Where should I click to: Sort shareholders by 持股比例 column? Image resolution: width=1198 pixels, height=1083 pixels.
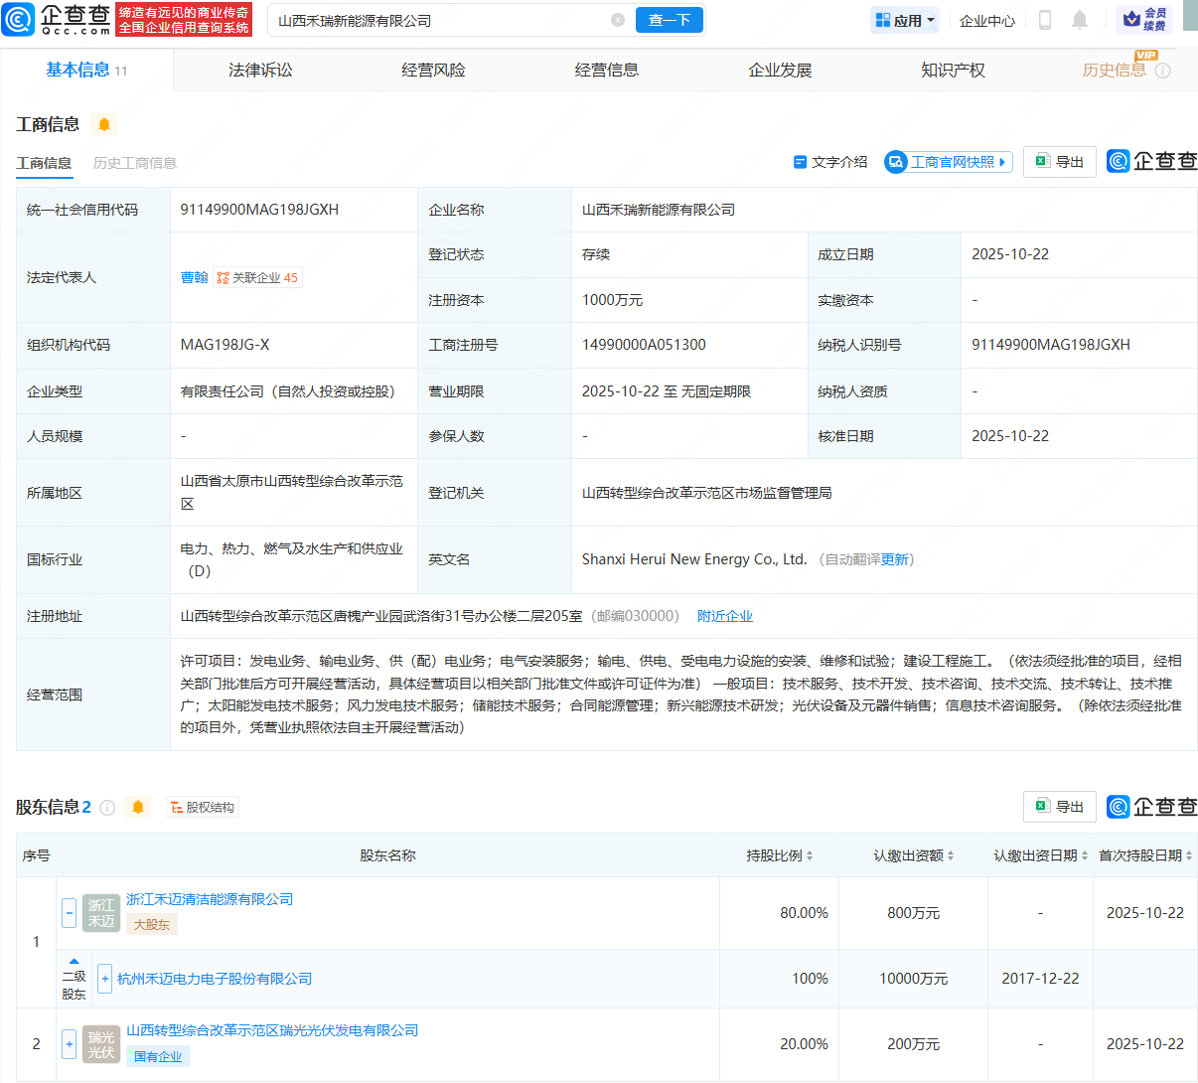coord(780,855)
